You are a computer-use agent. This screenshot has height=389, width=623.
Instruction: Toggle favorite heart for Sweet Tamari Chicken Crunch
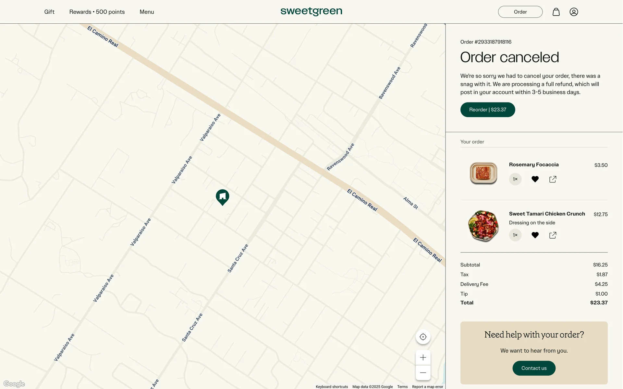coord(535,235)
